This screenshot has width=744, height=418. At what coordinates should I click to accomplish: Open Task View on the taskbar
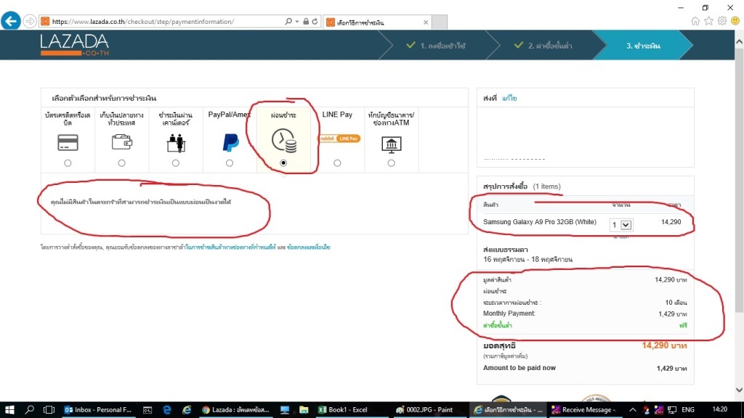49,409
